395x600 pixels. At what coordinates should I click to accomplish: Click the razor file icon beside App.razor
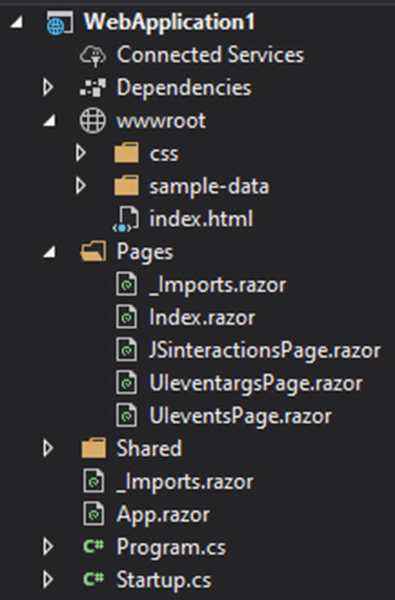coord(94,514)
